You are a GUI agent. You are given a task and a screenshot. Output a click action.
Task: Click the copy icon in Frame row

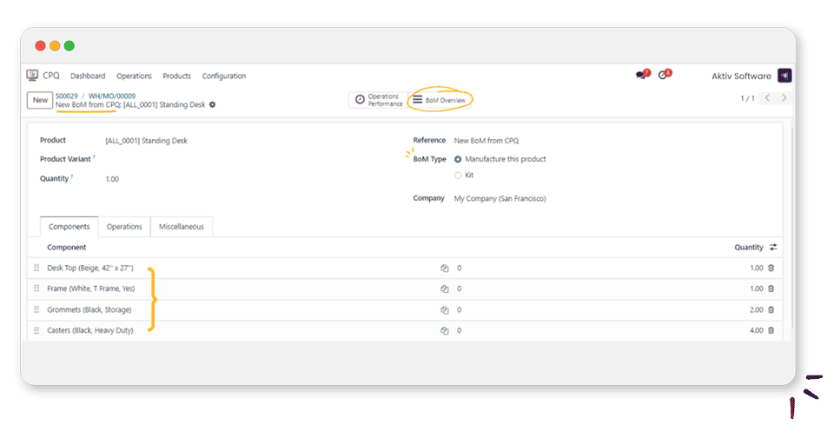pyautogui.click(x=445, y=289)
